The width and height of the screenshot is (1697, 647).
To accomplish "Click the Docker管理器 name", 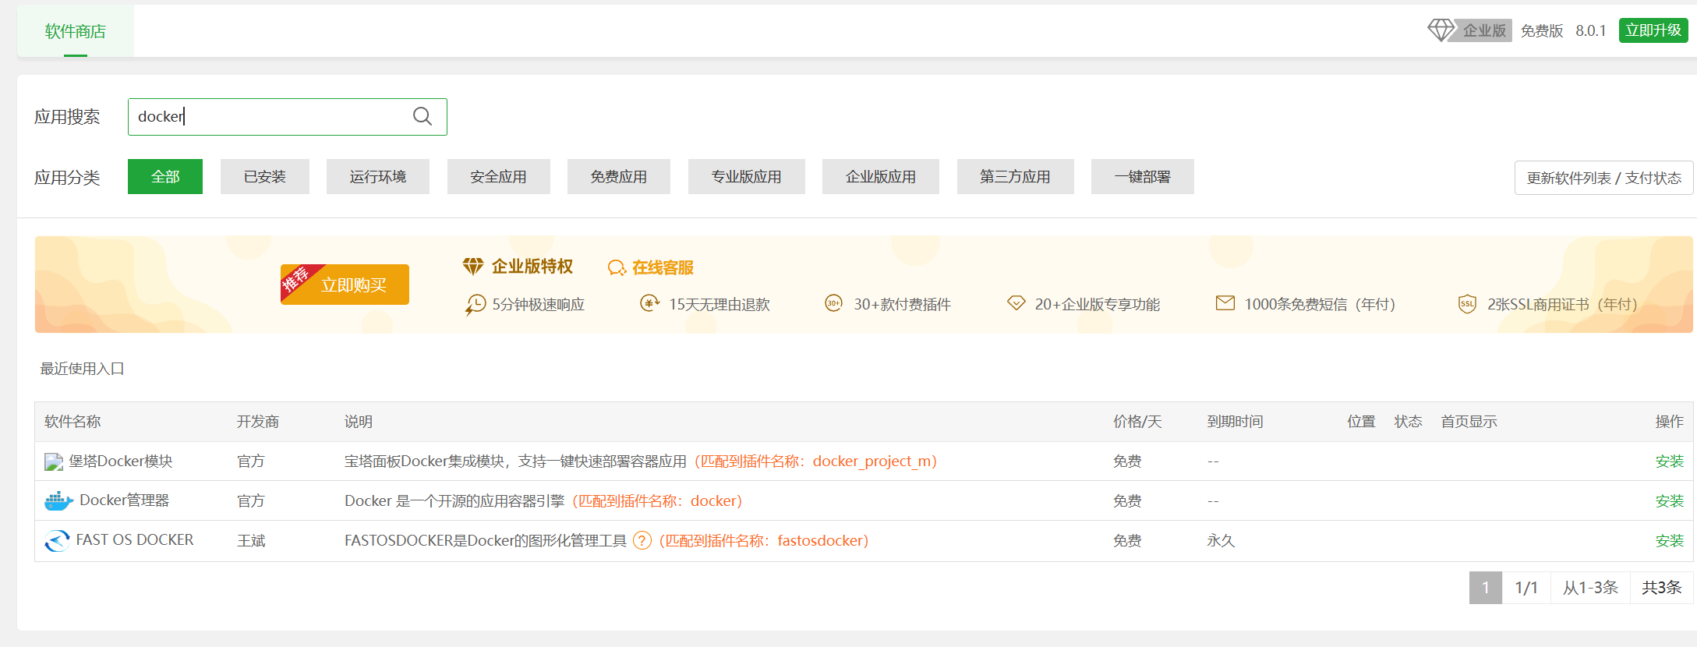I will tap(125, 500).
